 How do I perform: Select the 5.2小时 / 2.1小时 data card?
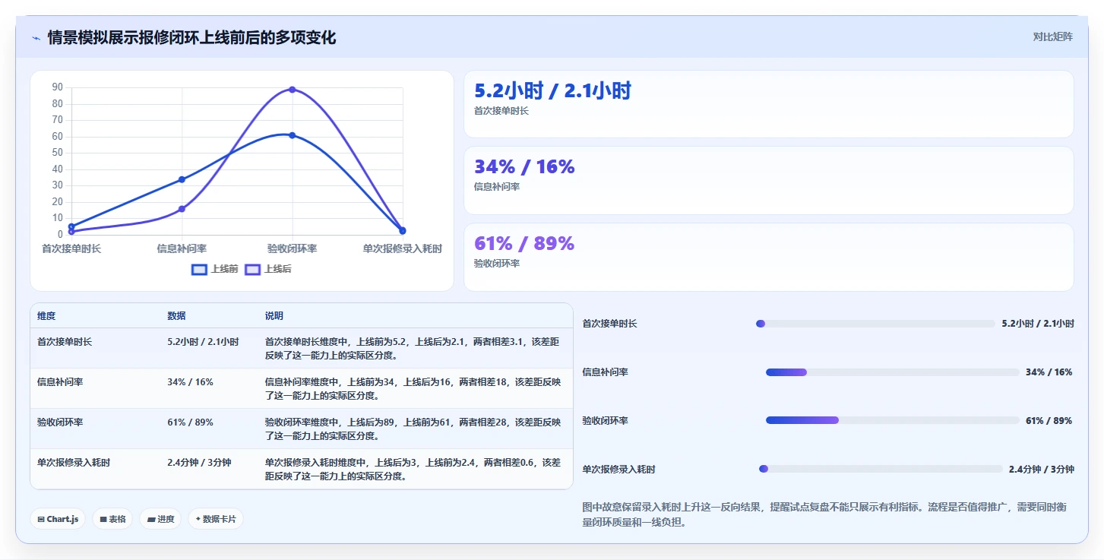tap(768, 104)
